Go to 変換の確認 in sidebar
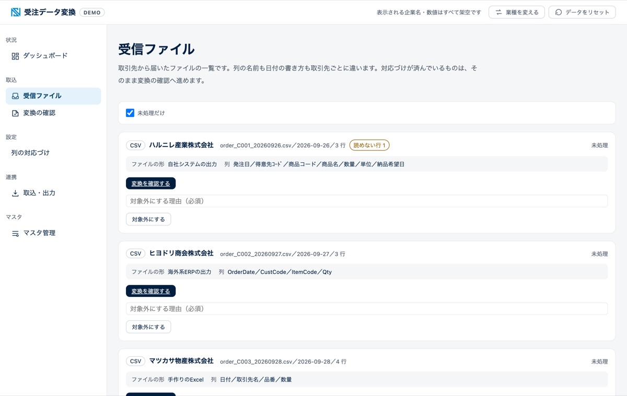Viewport: 627px width, 396px height. [x=53, y=113]
